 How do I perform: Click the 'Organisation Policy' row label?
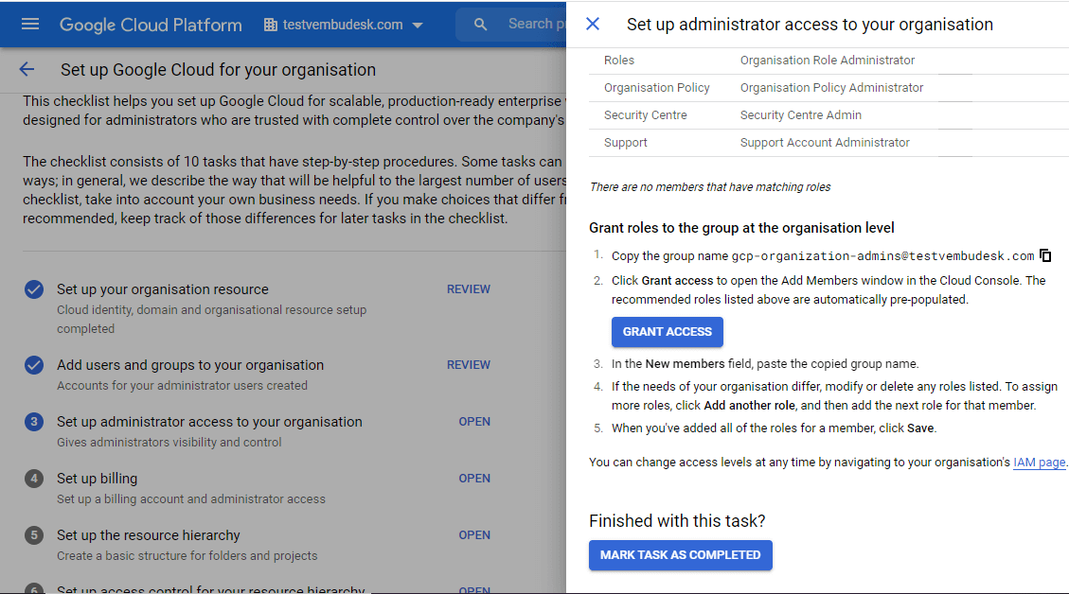[x=656, y=87]
